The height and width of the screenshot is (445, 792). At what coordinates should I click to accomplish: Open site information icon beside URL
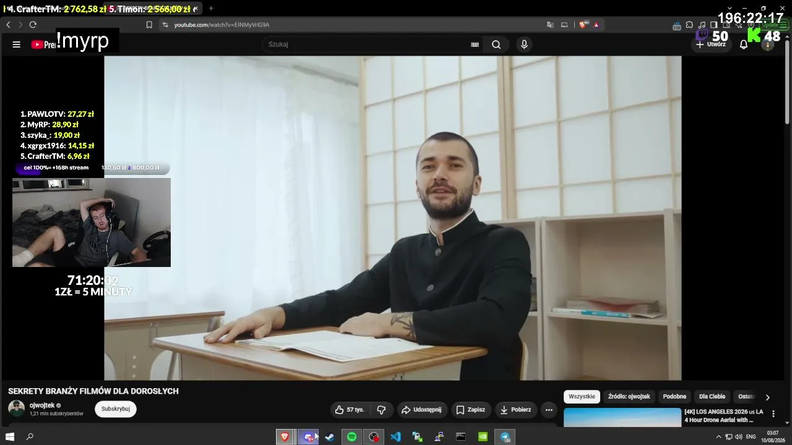coord(165,25)
